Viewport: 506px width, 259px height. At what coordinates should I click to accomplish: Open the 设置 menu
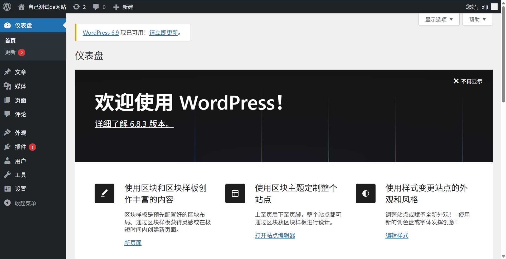[x=33, y=189]
